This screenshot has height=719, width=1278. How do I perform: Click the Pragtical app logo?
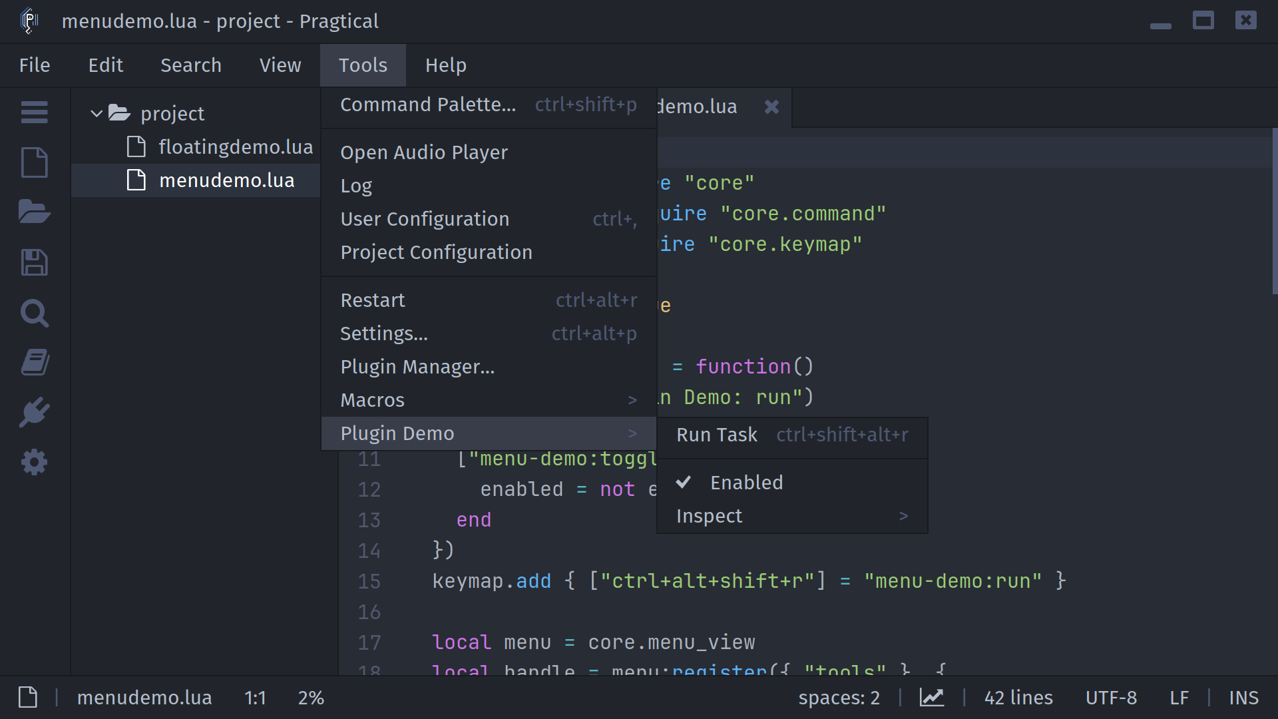point(29,21)
